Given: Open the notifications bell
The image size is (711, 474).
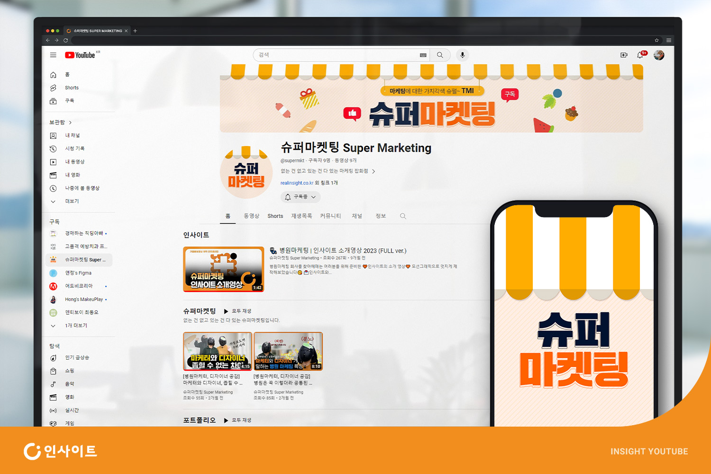Looking at the screenshot, I should 640,55.
